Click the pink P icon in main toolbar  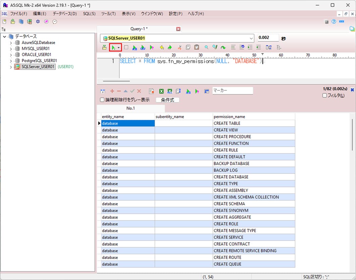pyautogui.click(x=46, y=21)
